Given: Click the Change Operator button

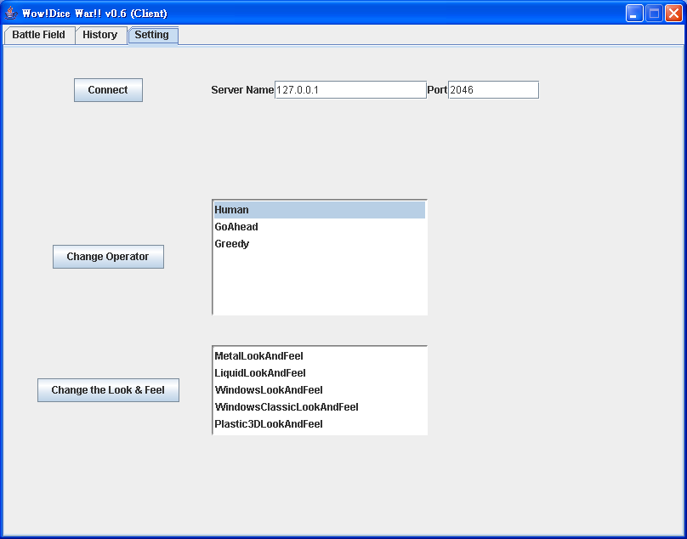Looking at the screenshot, I should coord(108,257).
